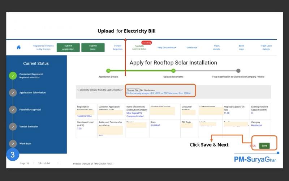Click the Work Start status label
The width and height of the screenshot is (289, 181).
point(25,143)
